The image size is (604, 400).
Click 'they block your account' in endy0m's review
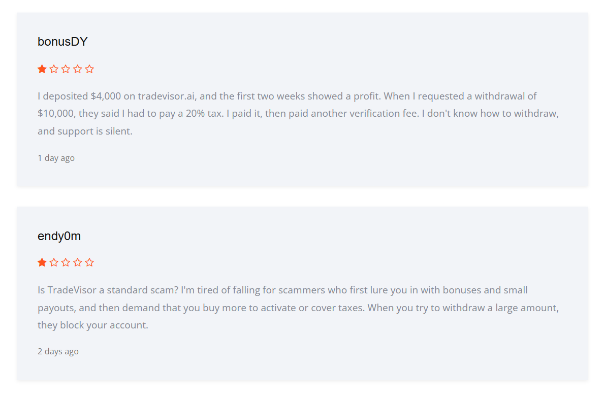coord(93,325)
